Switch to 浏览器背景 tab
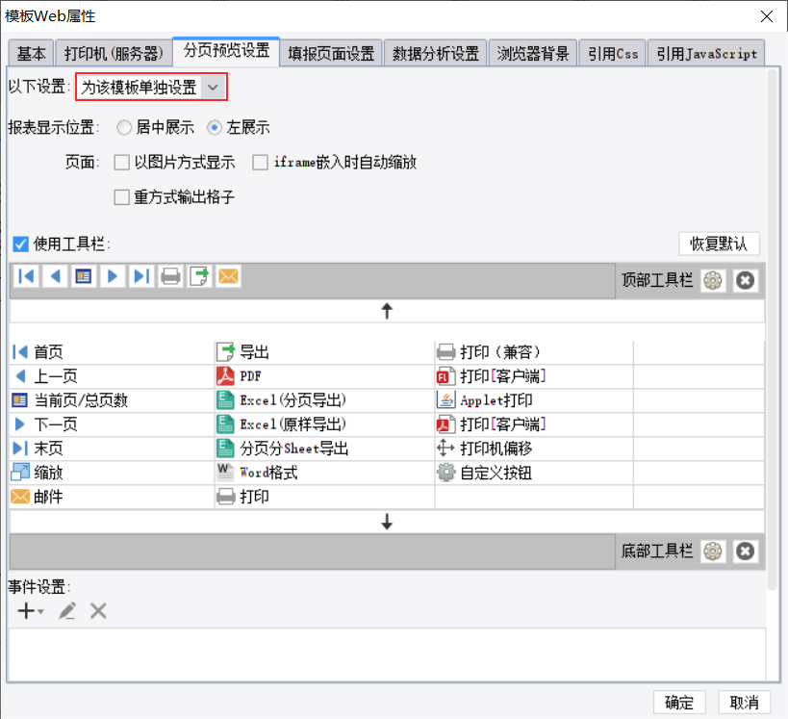788x719 pixels. coord(533,53)
